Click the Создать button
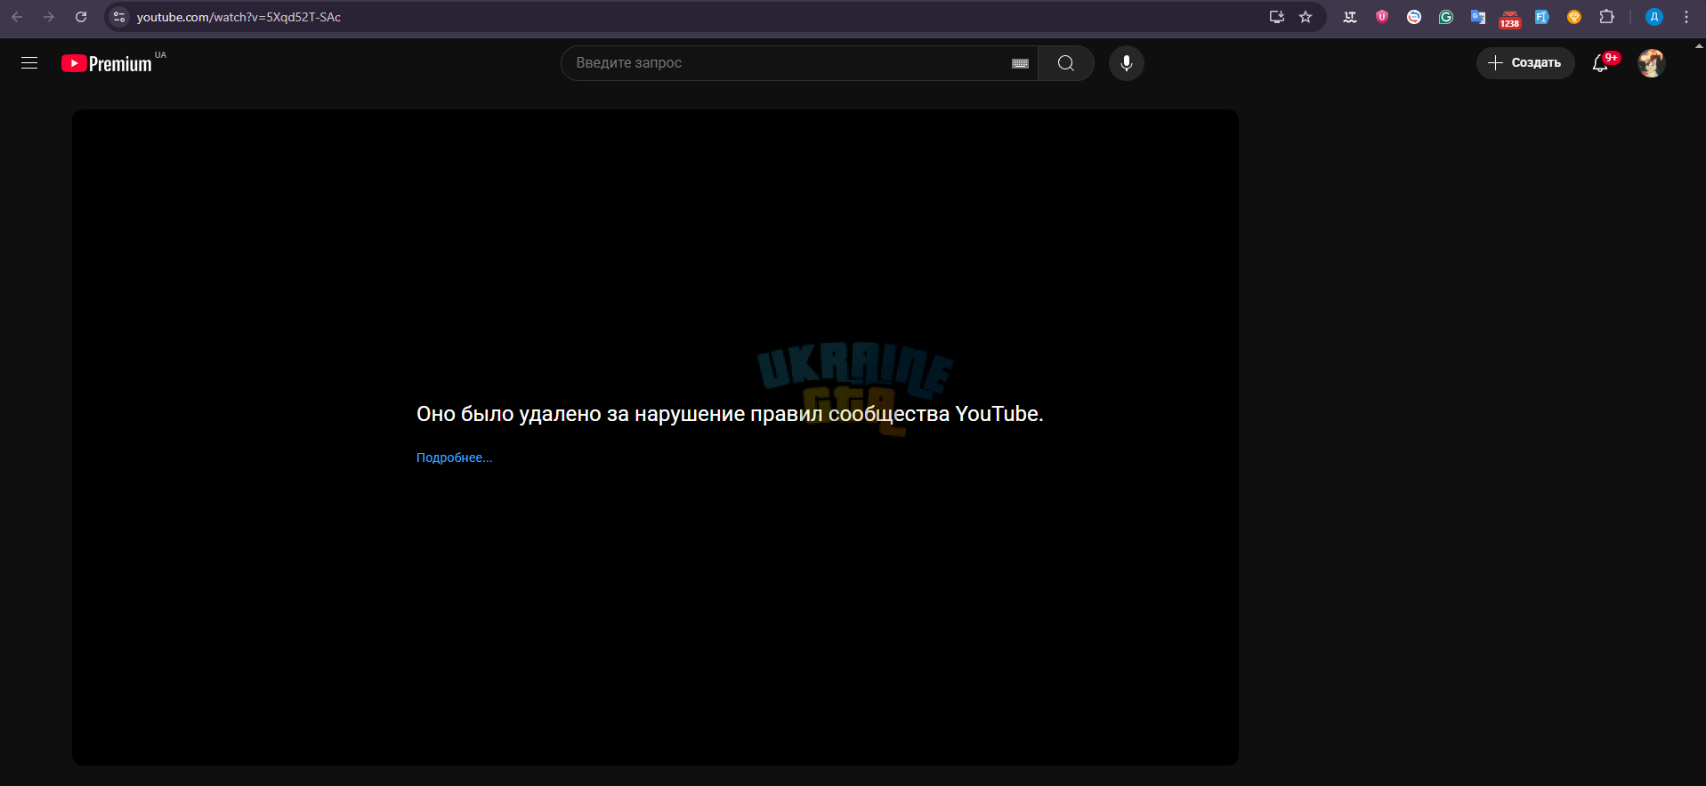The image size is (1706, 786). click(x=1525, y=63)
